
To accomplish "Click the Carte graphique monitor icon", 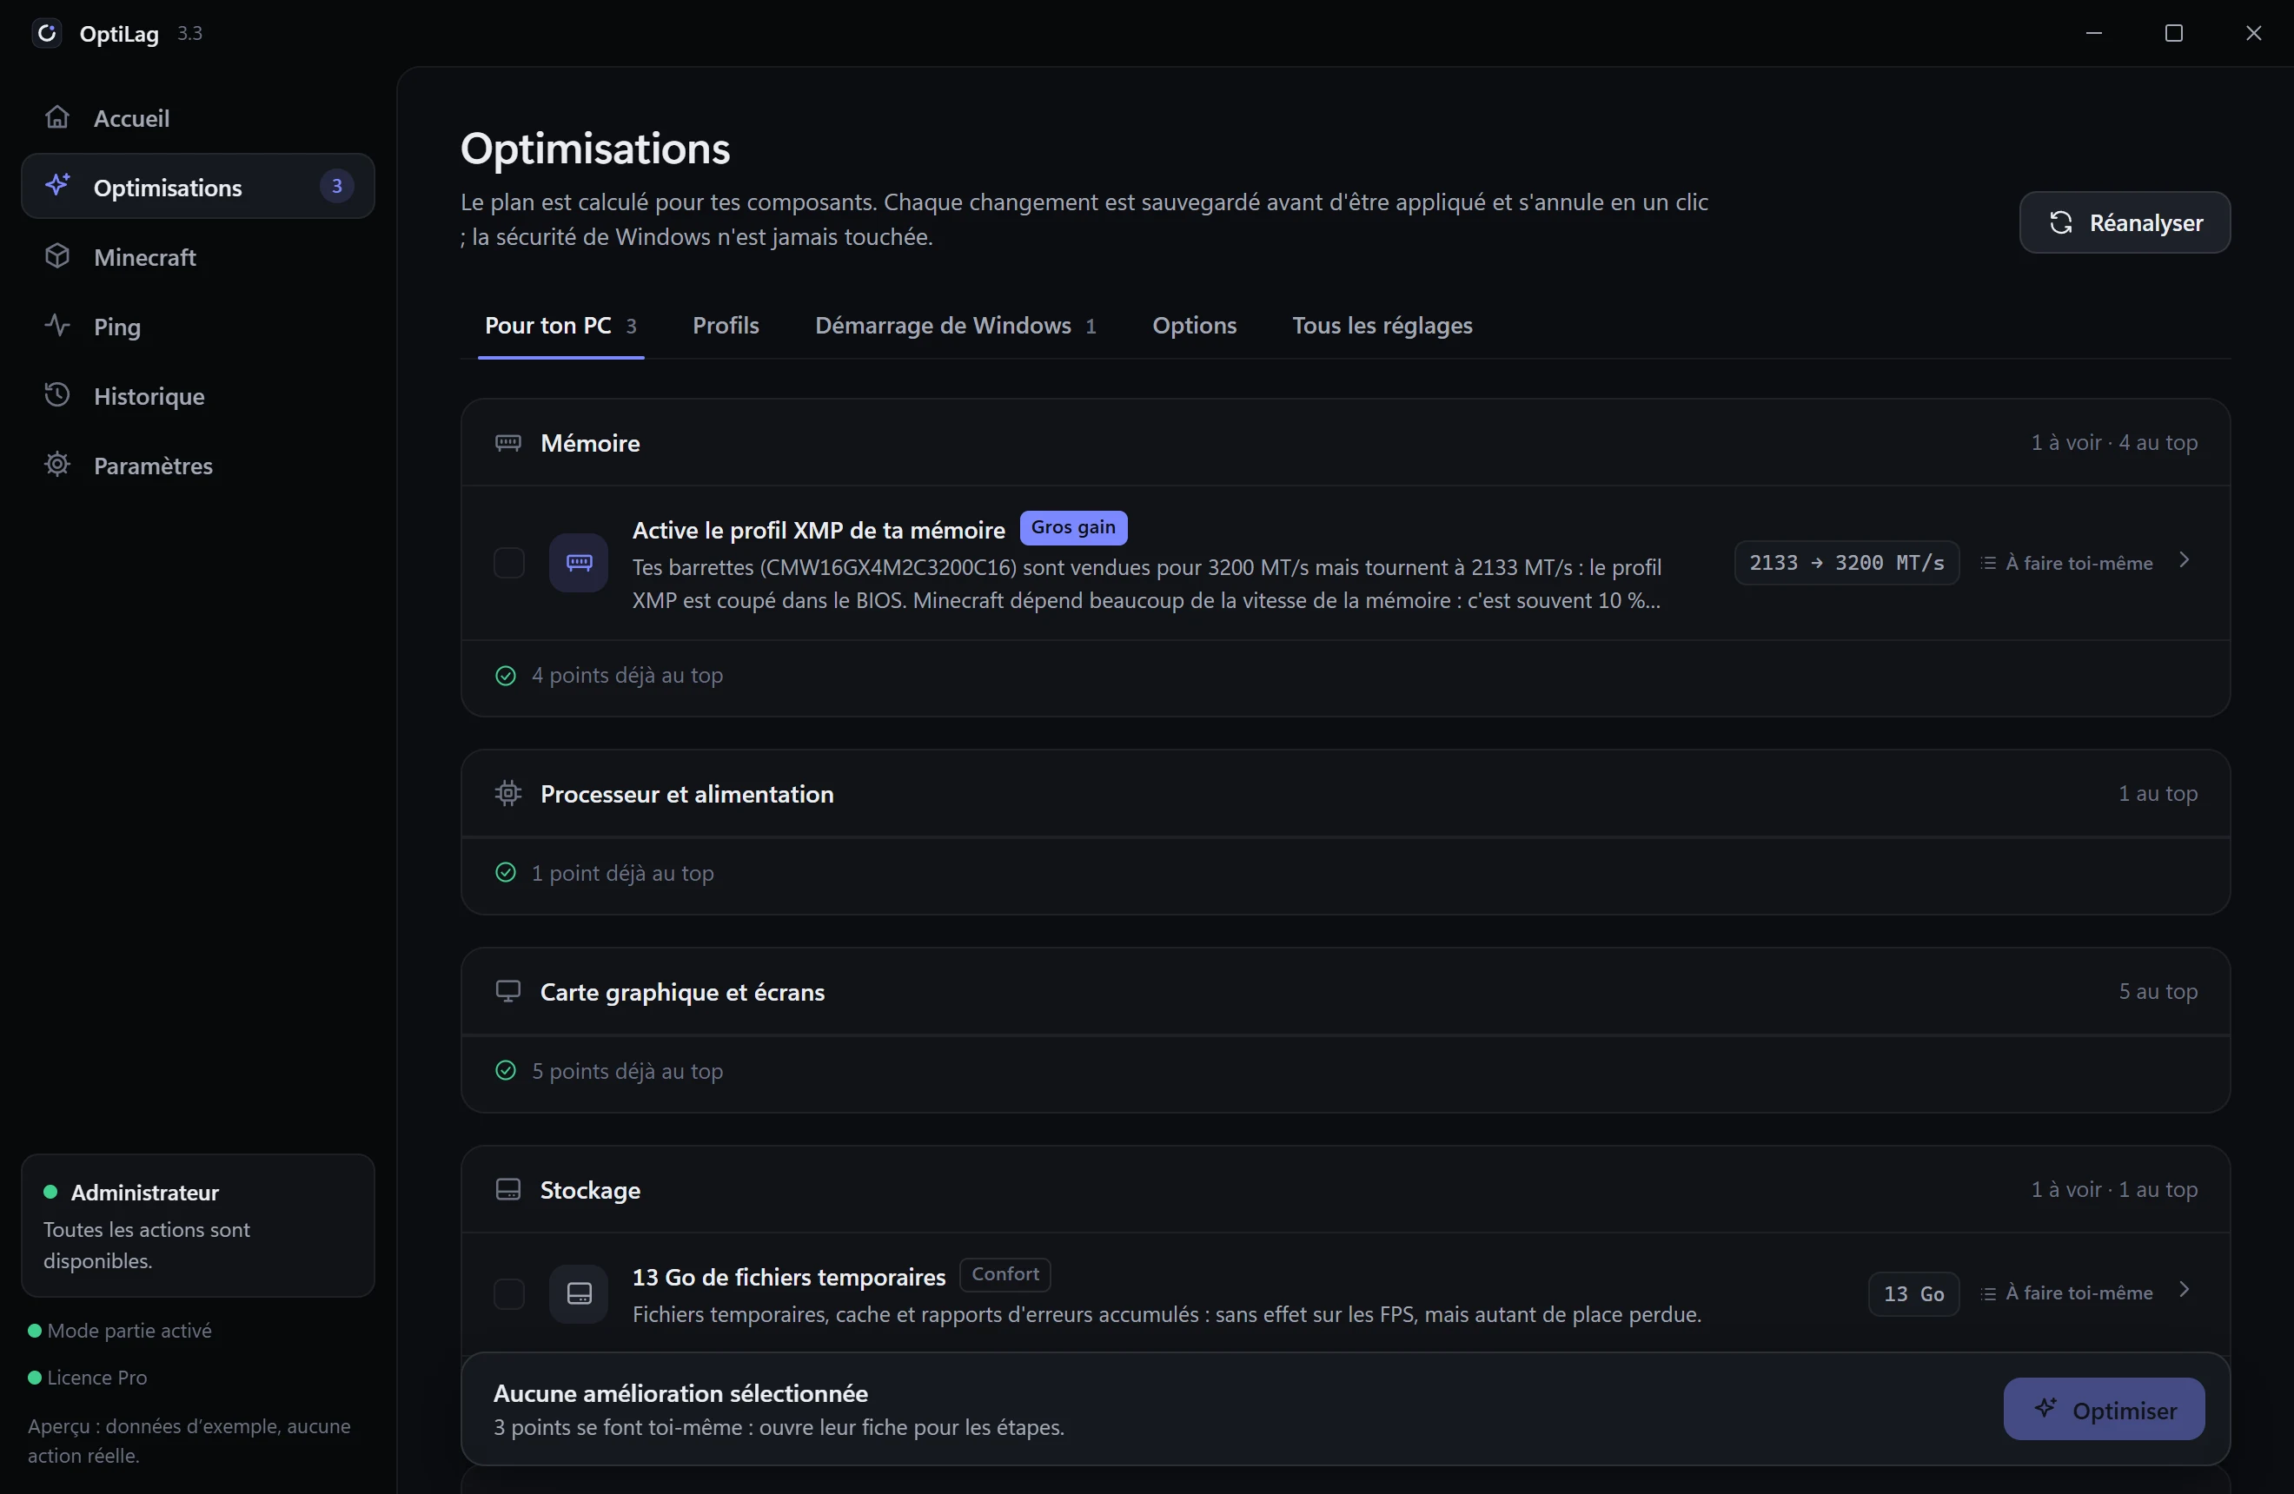I will click(508, 991).
